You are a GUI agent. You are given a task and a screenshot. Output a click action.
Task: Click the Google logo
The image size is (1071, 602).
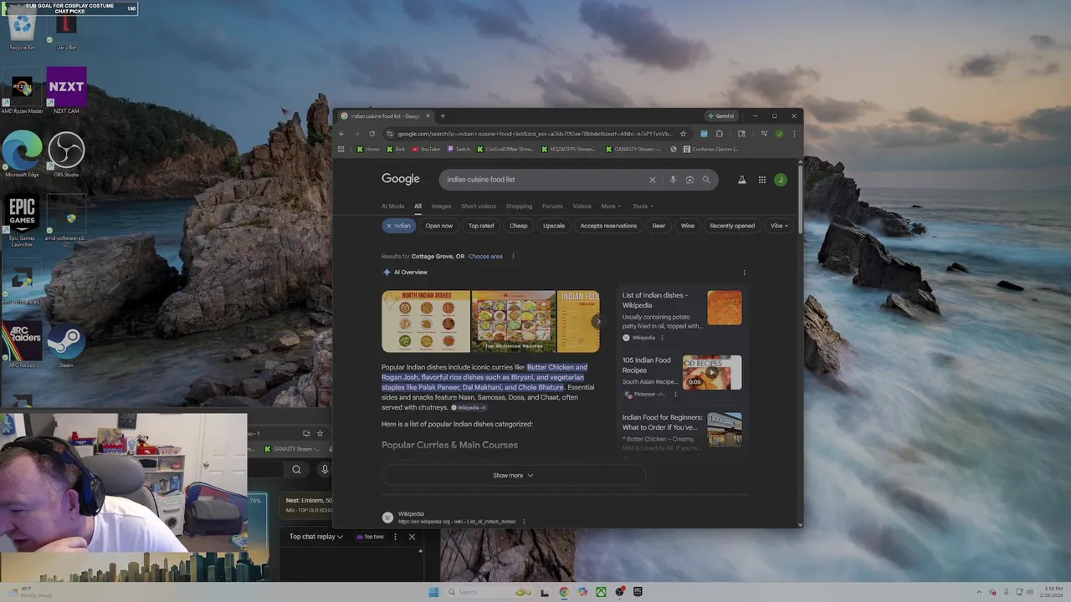[401, 179]
